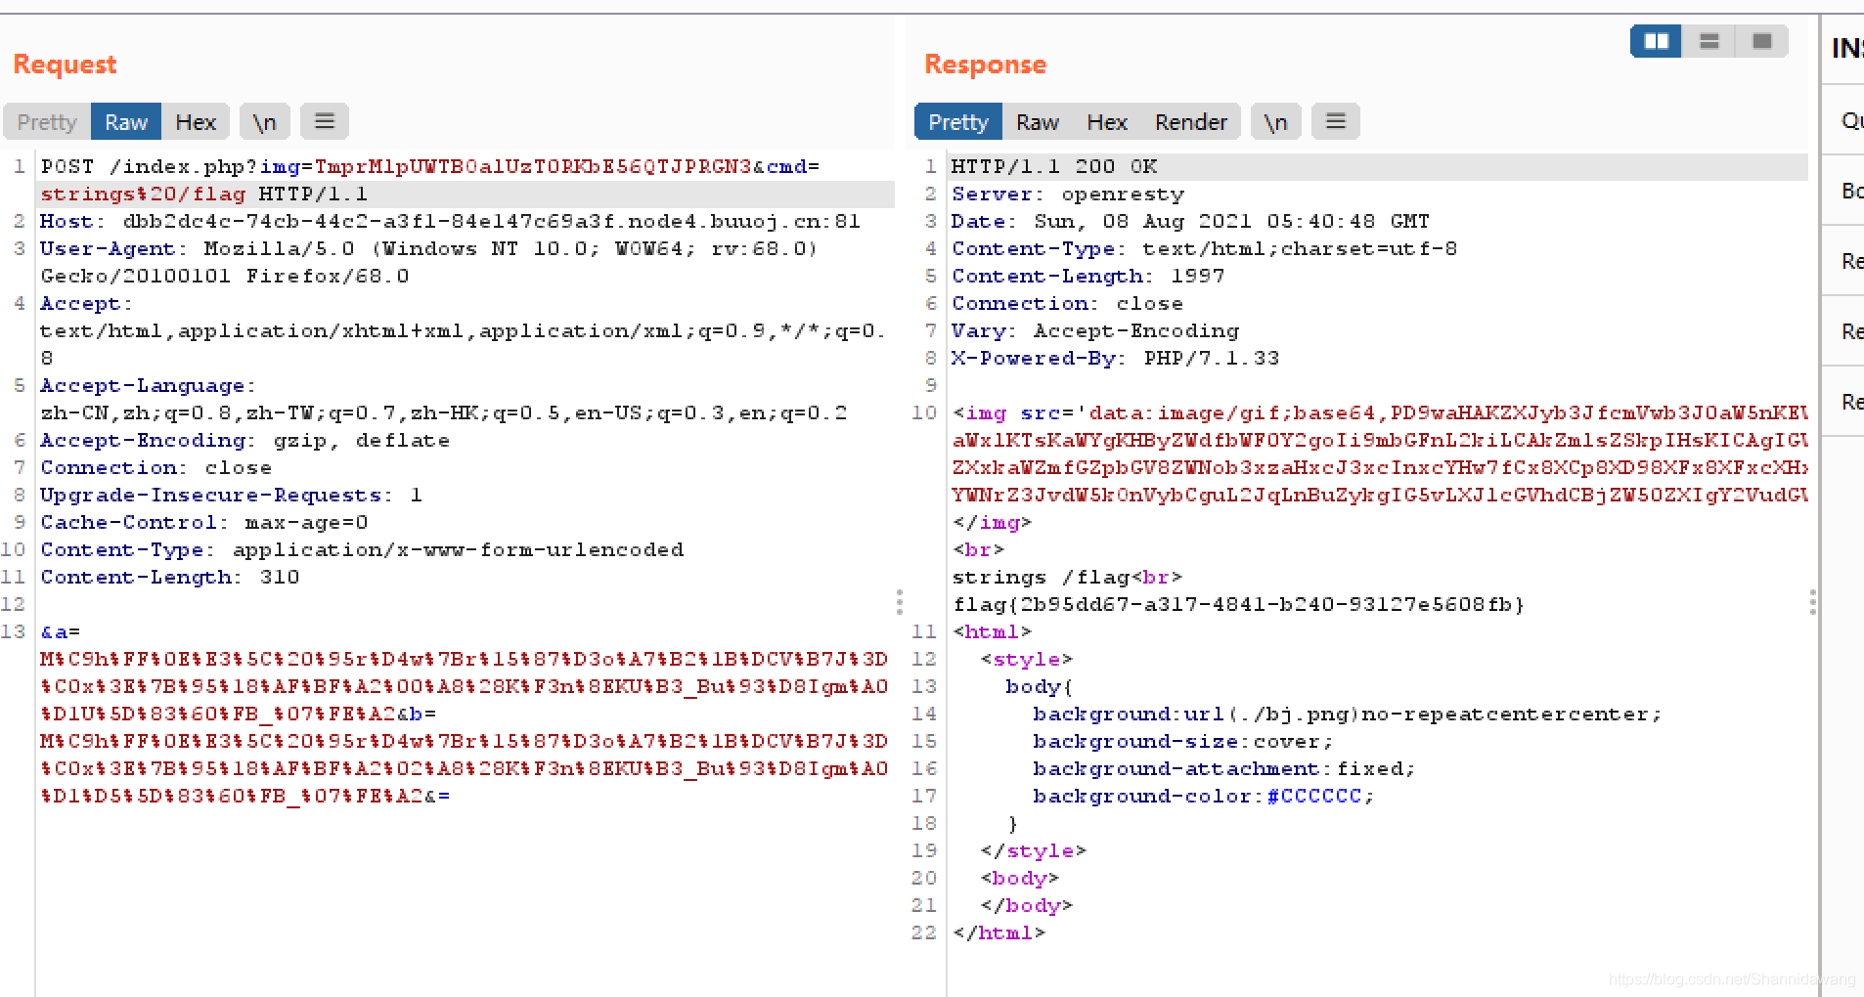Click Content-Length: 1997 response header
The image size is (1864, 997).
pyautogui.click(x=1087, y=277)
